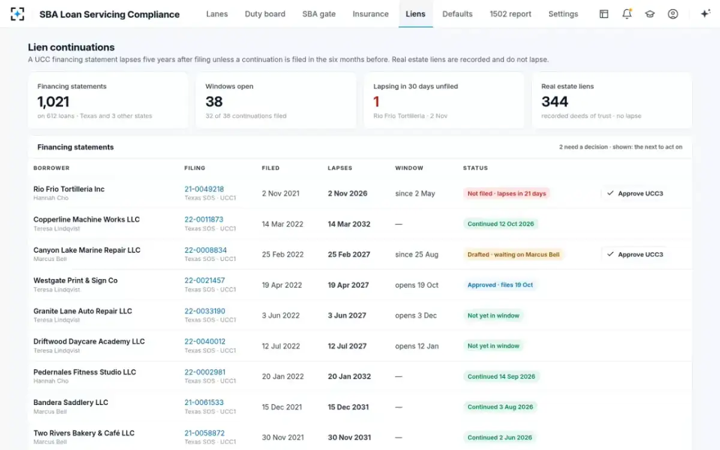Click the WINDOW column header
Screen dimensions: 720x450
[x=409, y=168]
